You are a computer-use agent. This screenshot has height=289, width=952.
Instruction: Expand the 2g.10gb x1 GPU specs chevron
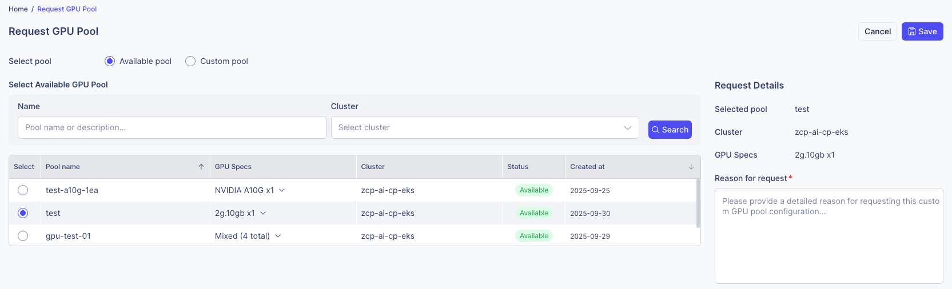tap(263, 213)
